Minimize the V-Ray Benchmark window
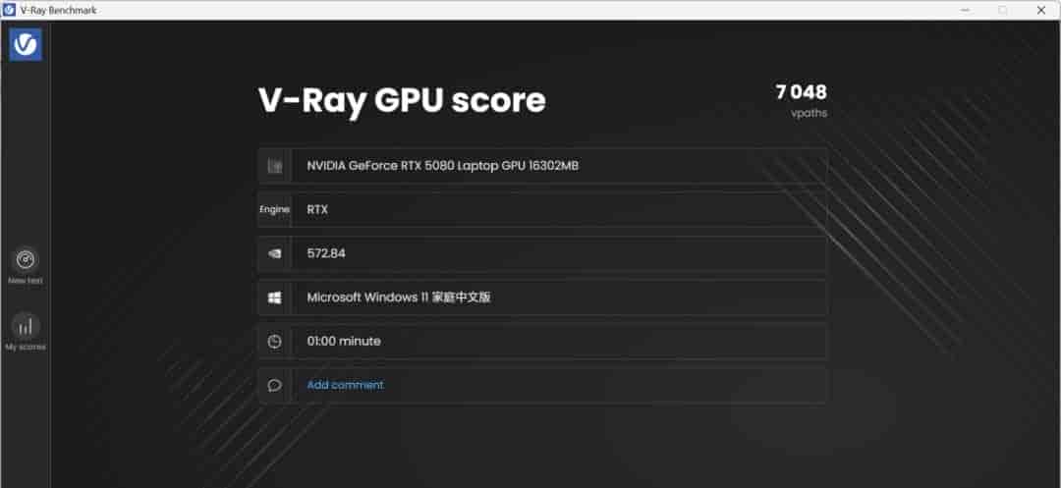This screenshot has width=1061, height=488. (966, 10)
